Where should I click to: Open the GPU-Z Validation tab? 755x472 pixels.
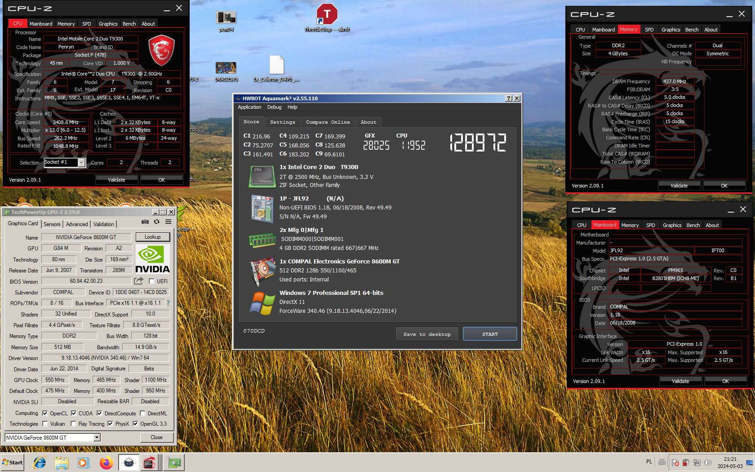point(104,224)
